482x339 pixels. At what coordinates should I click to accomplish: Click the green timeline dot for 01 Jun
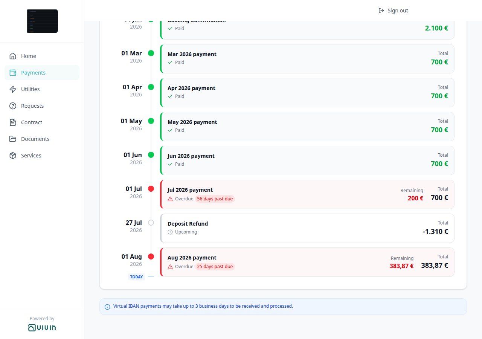point(151,155)
